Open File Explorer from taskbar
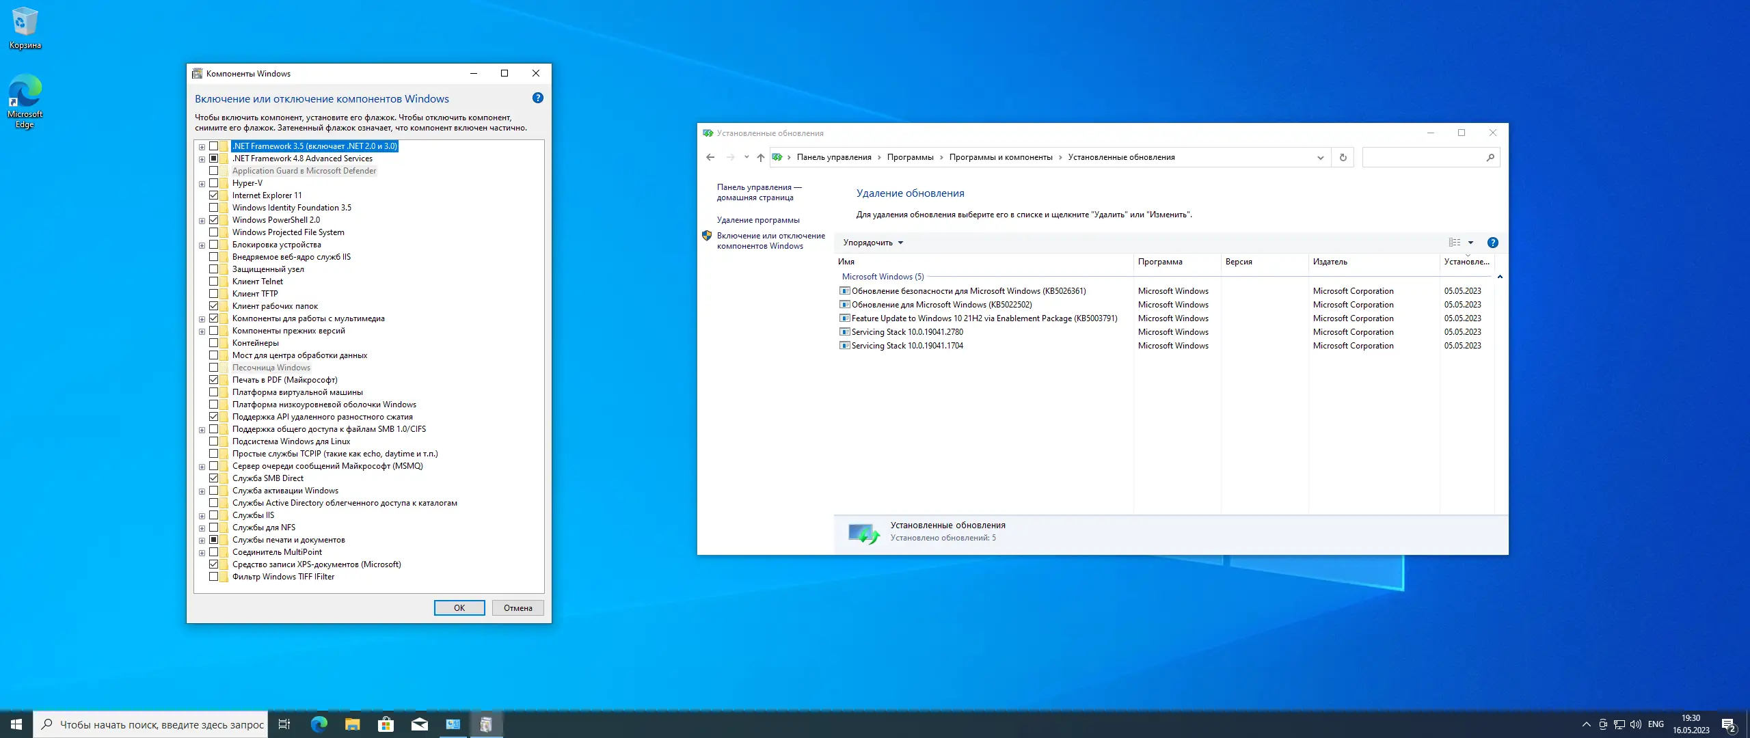1750x738 pixels. tap(352, 724)
